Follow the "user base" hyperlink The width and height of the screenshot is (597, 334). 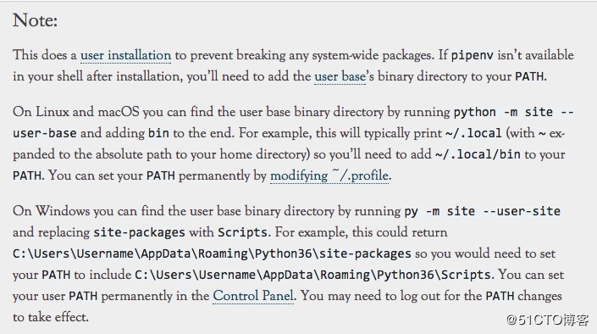[x=340, y=76]
